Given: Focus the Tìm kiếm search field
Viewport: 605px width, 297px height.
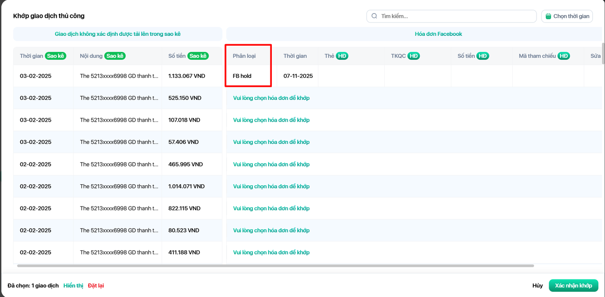Looking at the screenshot, I should click(x=454, y=16).
